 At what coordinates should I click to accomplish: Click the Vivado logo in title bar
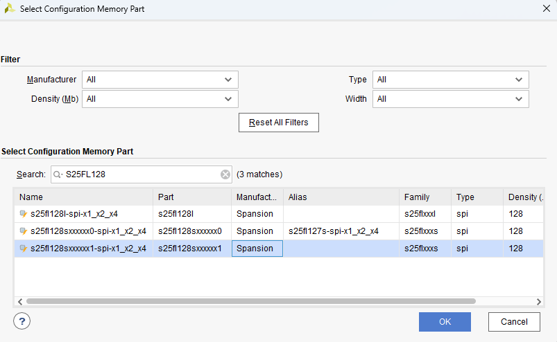point(10,8)
